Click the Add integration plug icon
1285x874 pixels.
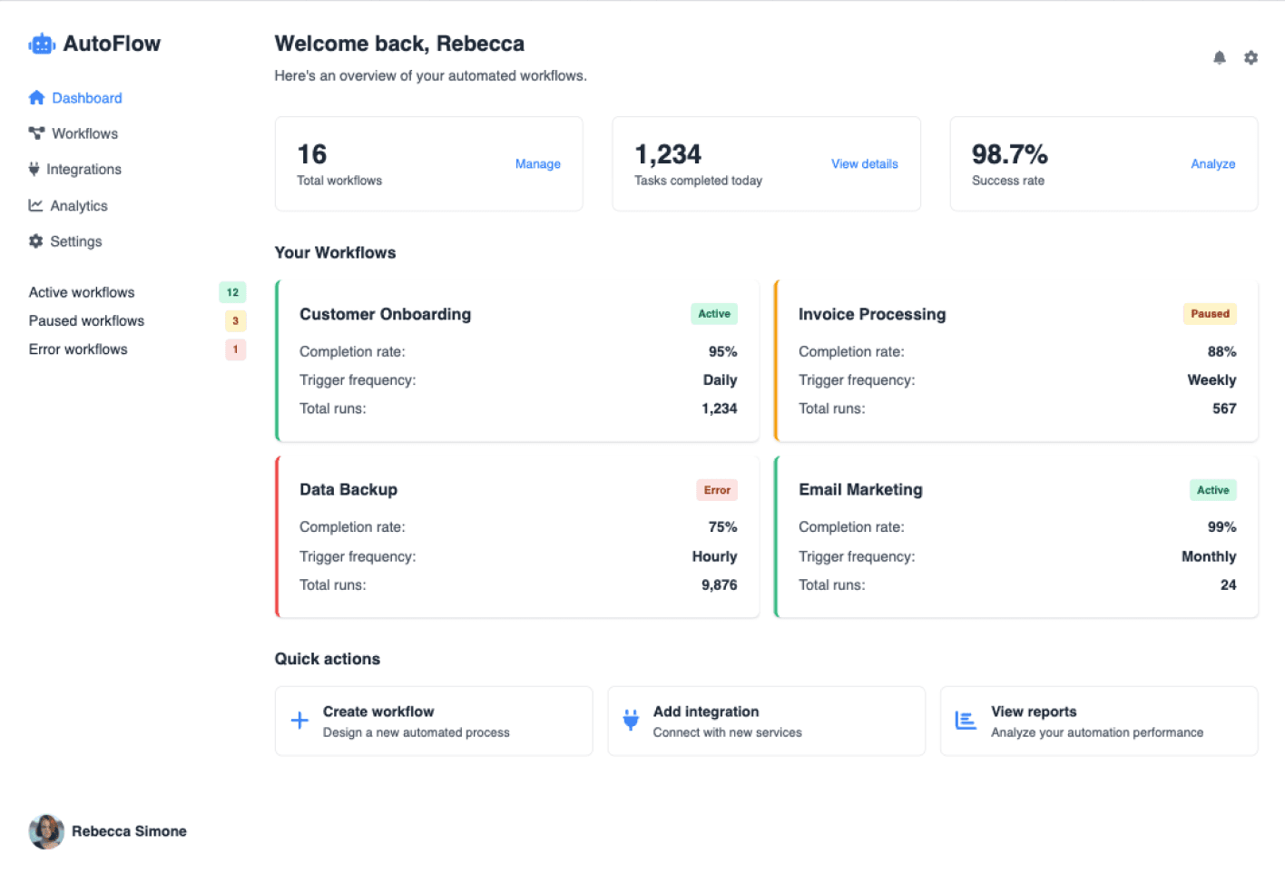tap(632, 720)
